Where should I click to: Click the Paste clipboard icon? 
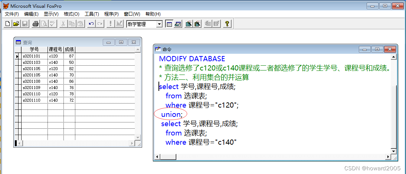click(81, 24)
